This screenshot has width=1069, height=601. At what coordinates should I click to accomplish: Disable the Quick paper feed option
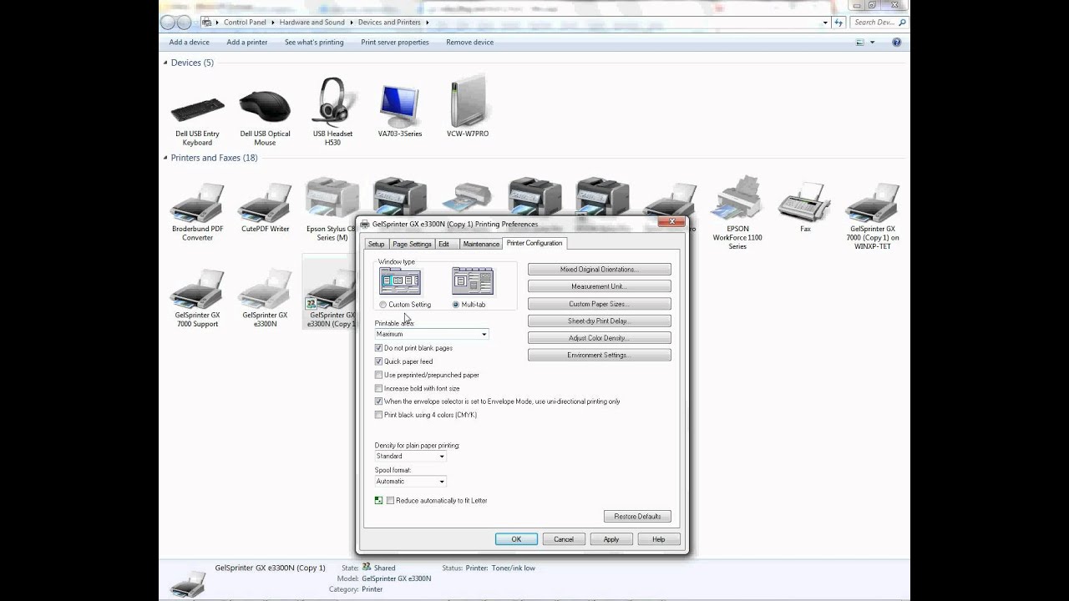(378, 361)
